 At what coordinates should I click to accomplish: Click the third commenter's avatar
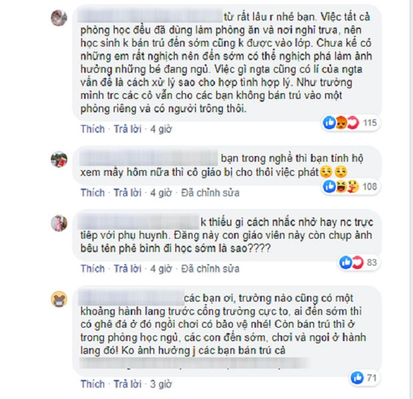click(59, 223)
